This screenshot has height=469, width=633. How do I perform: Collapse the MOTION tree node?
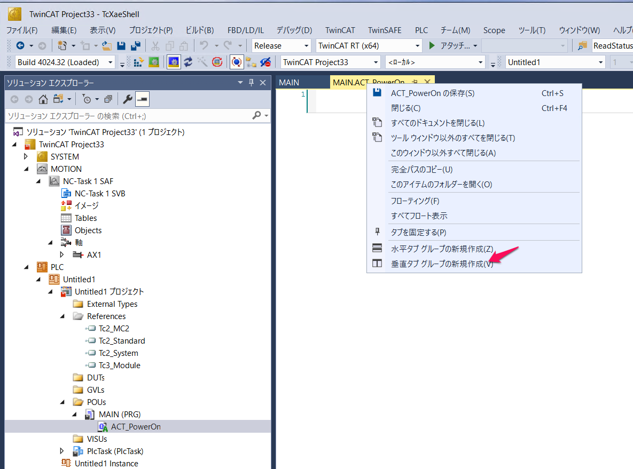pos(26,169)
